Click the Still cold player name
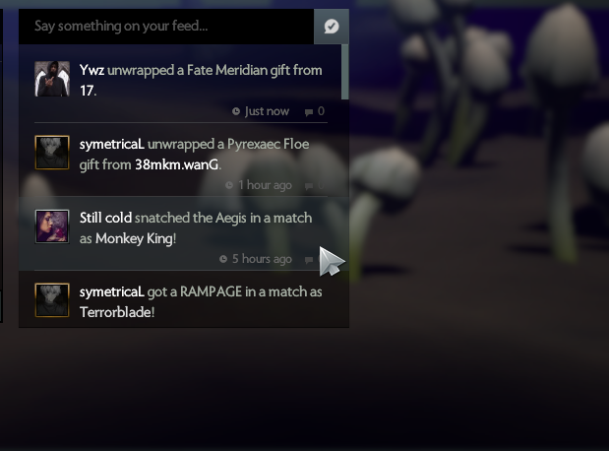 point(105,218)
